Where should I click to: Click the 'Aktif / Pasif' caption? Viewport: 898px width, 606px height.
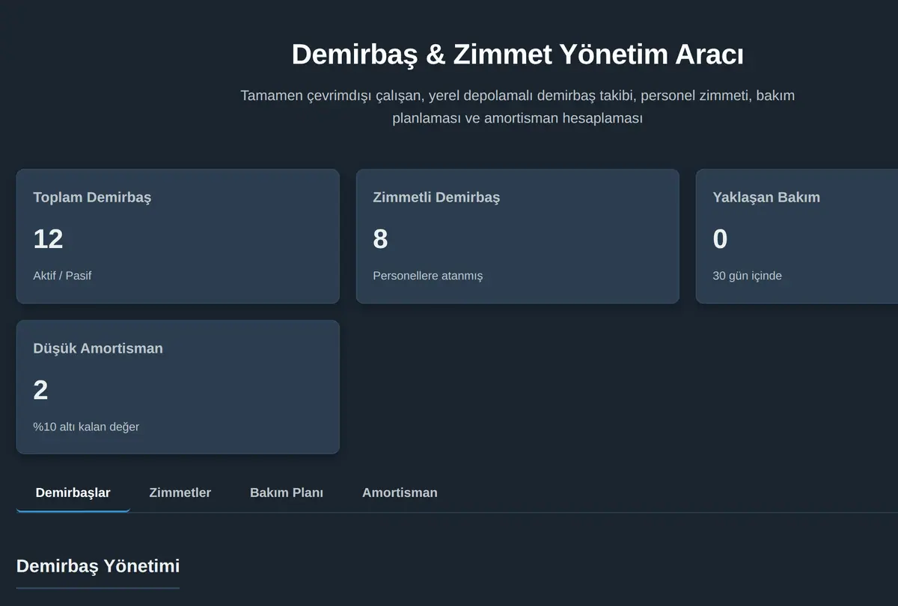coord(62,276)
